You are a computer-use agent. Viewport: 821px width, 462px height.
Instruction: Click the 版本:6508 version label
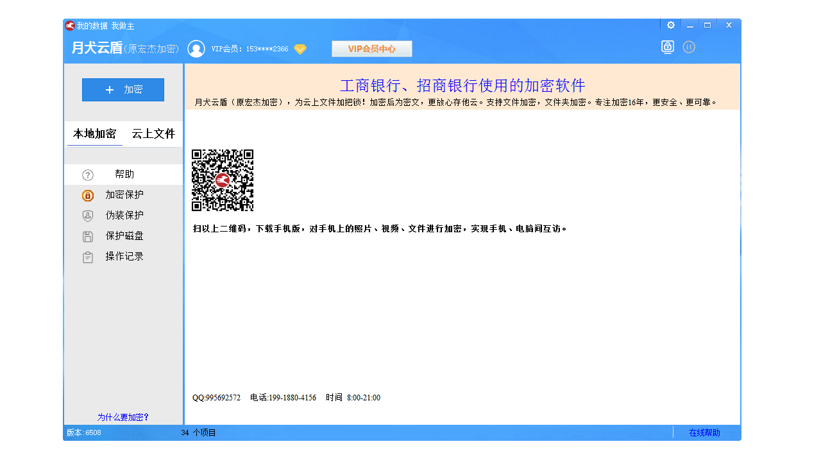[x=84, y=432]
